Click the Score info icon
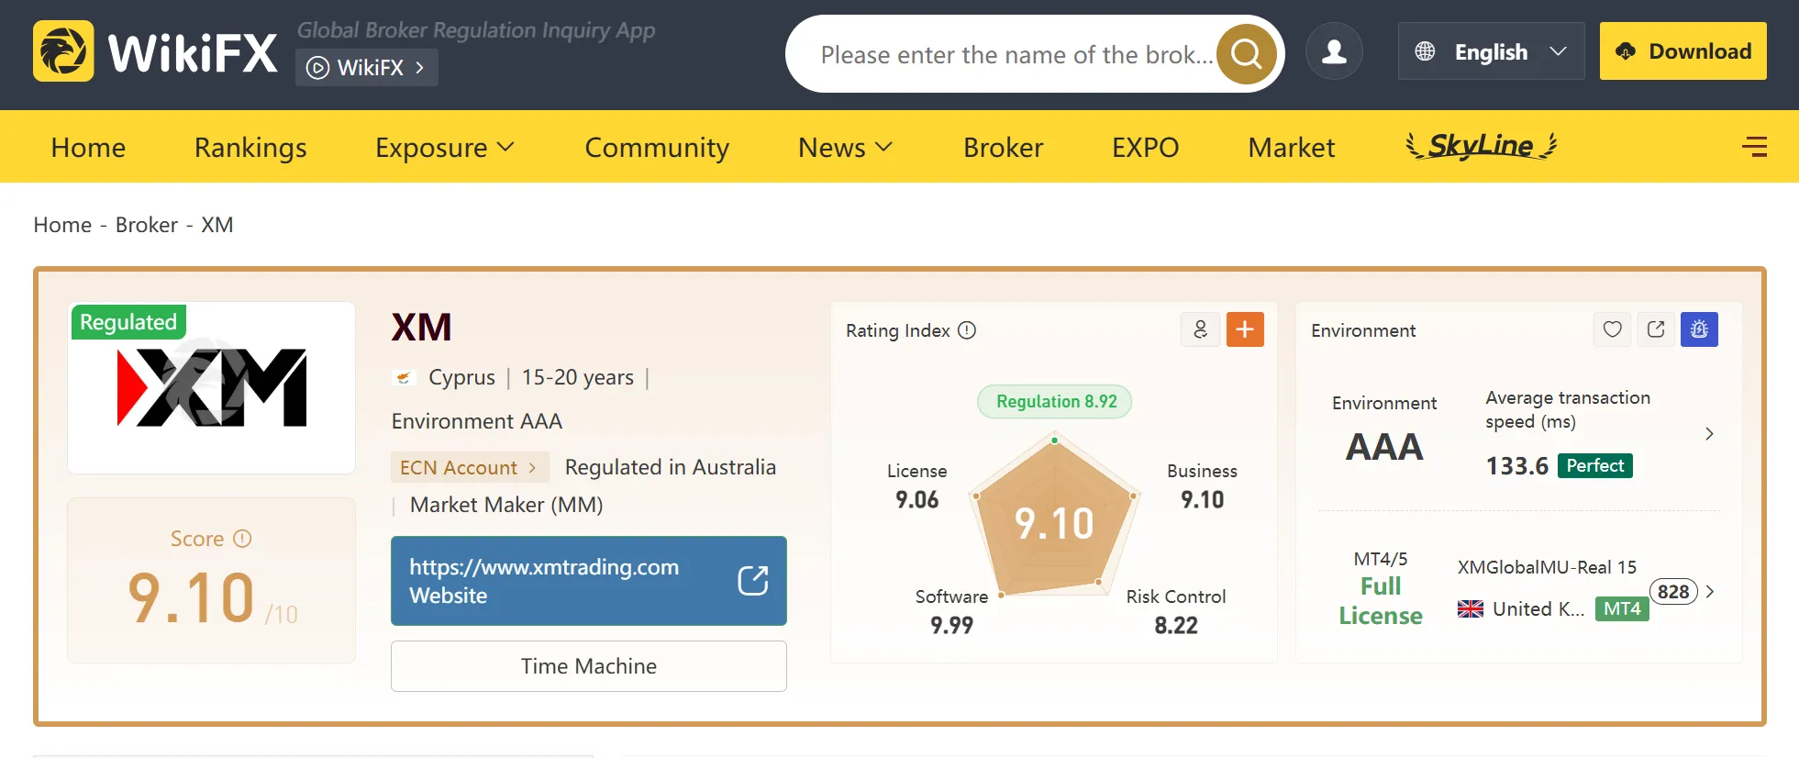Image resolution: width=1799 pixels, height=758 pixels. 242,539
